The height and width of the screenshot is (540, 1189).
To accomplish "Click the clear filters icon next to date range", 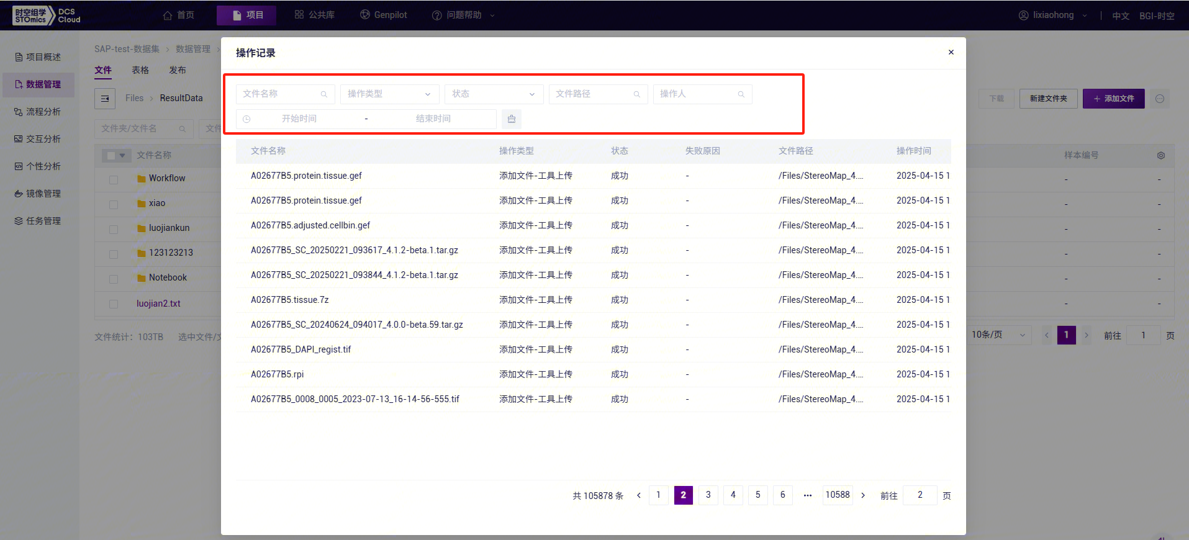I will (512, 119).
